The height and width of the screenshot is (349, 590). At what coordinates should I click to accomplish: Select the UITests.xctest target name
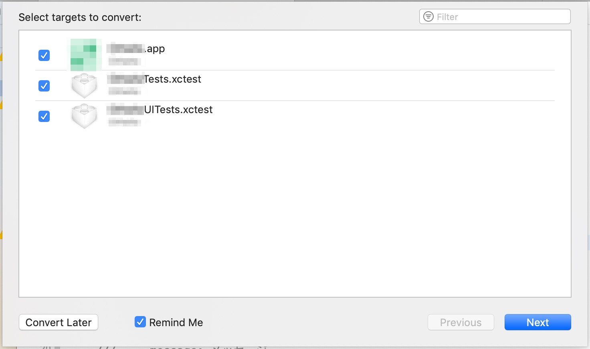point(160,110)
